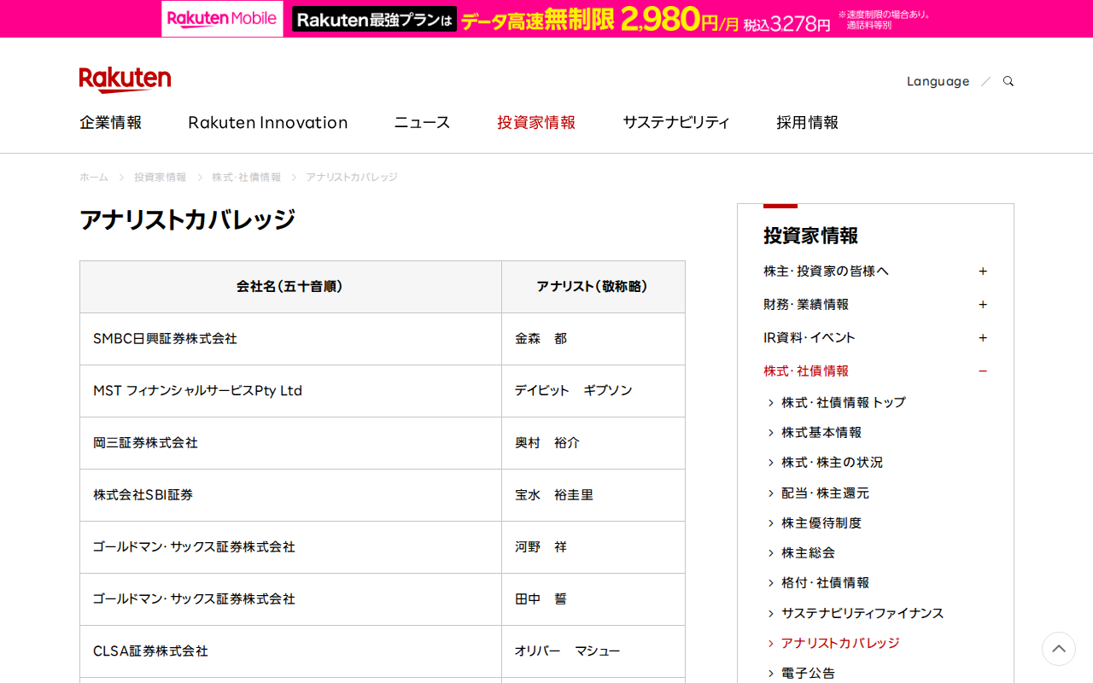The height and width of the screenshot is (683, 1093).
Task: Click the アナリストカバレッジ page heading
Action: click(188, 219)
